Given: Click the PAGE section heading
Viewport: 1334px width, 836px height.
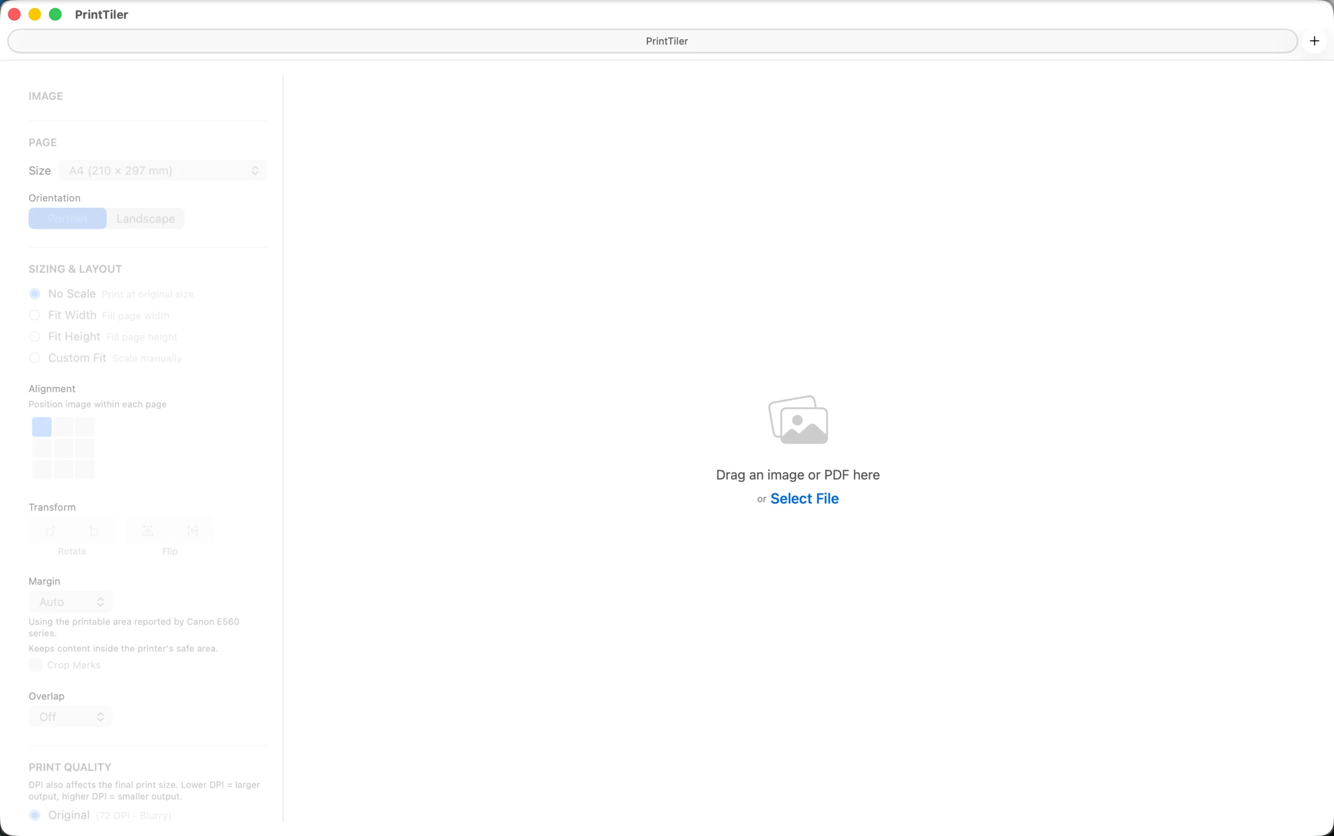Looking at the screenshot, I should [x=43, y=143].
